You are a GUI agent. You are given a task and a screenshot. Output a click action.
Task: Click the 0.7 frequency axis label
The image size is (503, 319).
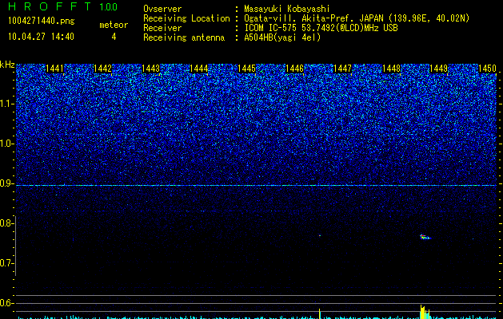[x=7, y=263]
